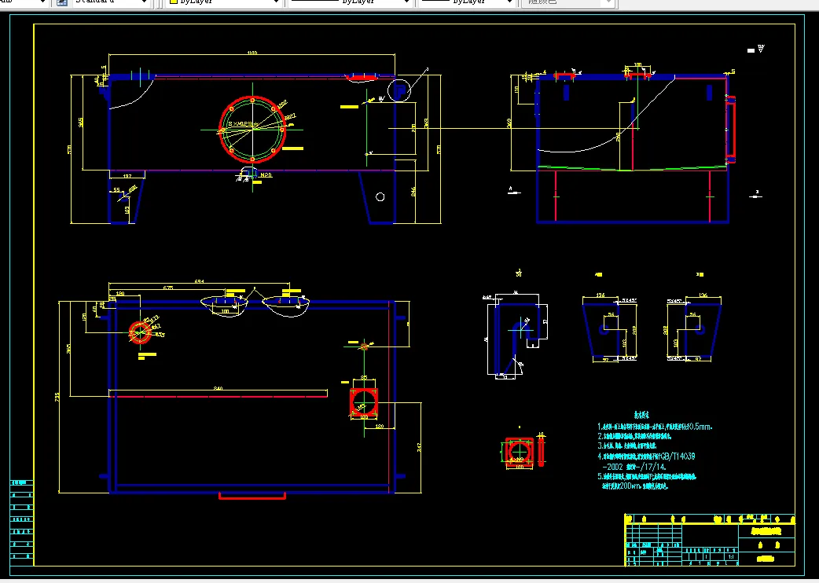This screenshot has width=819, height=583.
Task: Open the lineweight ByLayer dropdown
Action: coord(466,2)
